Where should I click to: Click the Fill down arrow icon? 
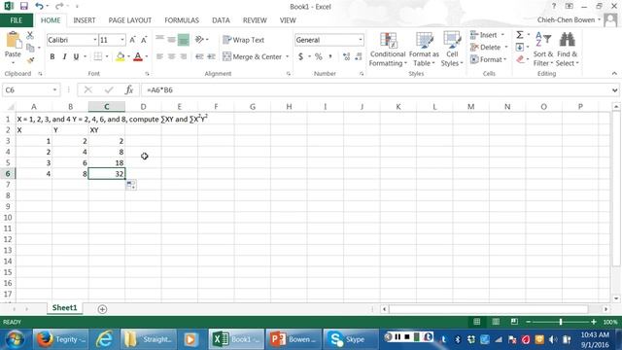pyautogui.click(x=520, y=48)
